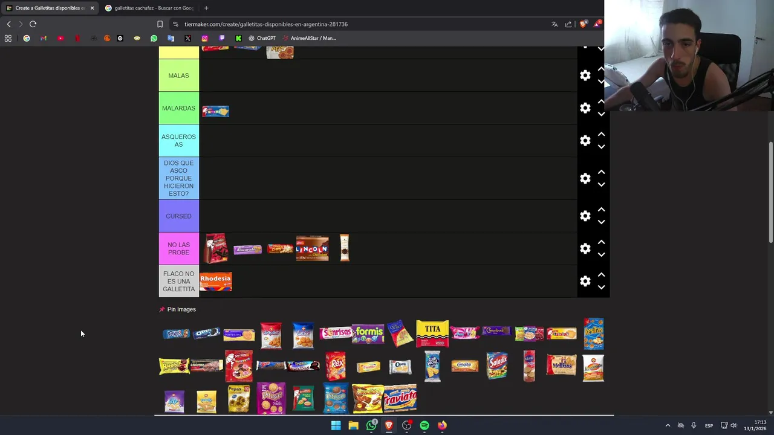The height and width of the screenshot is (435, 774).
Task: Open settings gear for MALAS tier
Action: [585, 76]
